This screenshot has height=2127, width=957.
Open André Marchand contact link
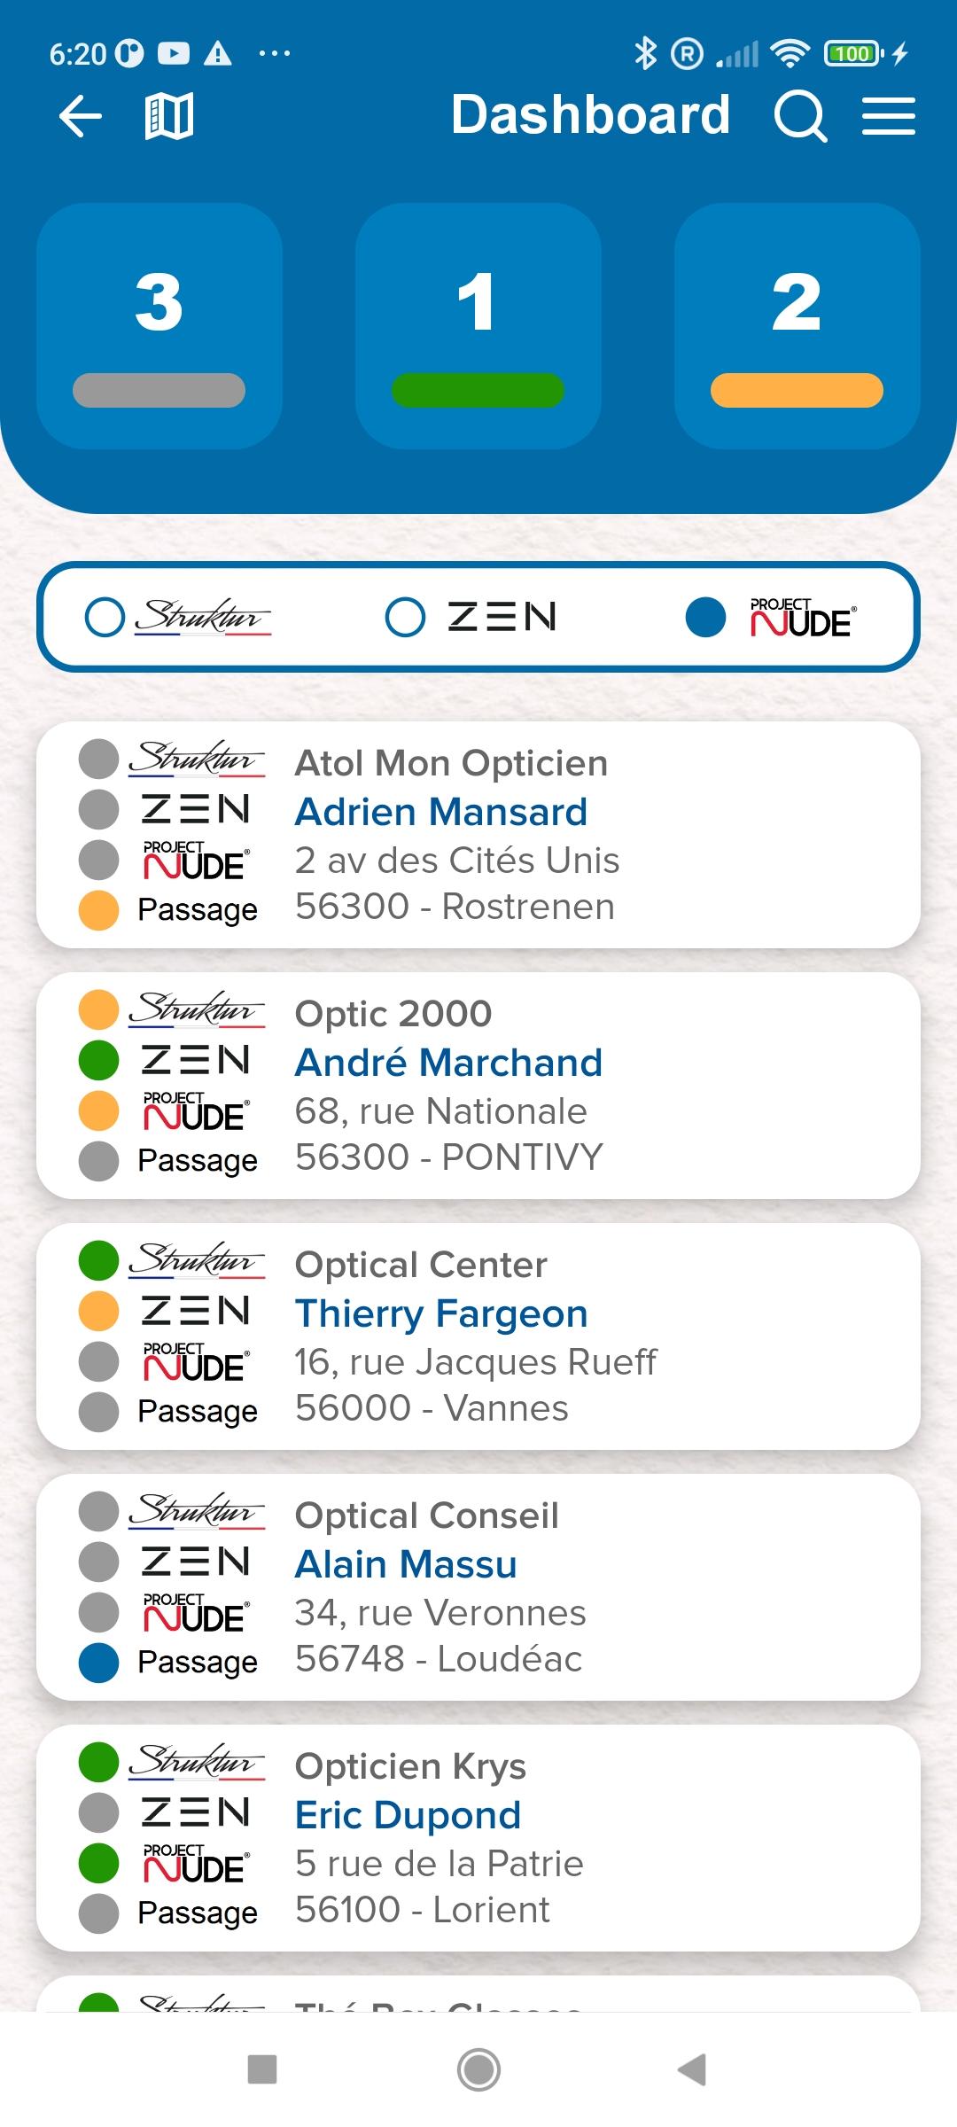tap(448, 1062)
